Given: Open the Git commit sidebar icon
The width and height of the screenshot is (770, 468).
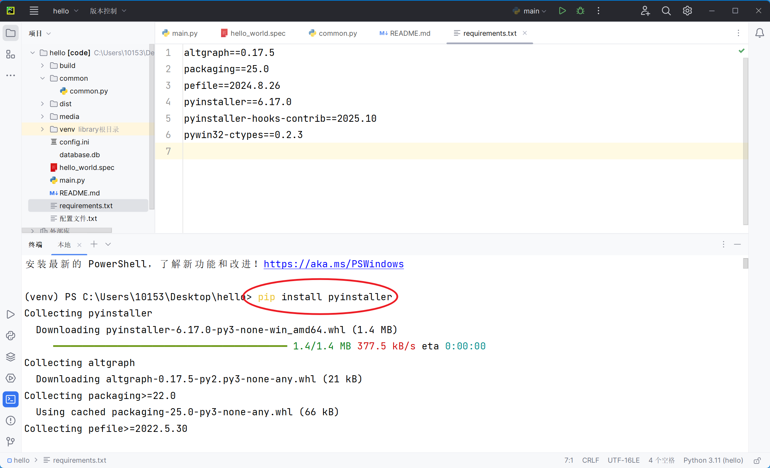Looking at the screenshot, I should coord(10,442).
